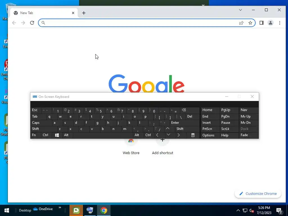Open the Chrome three-dot menu
The image size is (288, 216).
coord(280,23)
